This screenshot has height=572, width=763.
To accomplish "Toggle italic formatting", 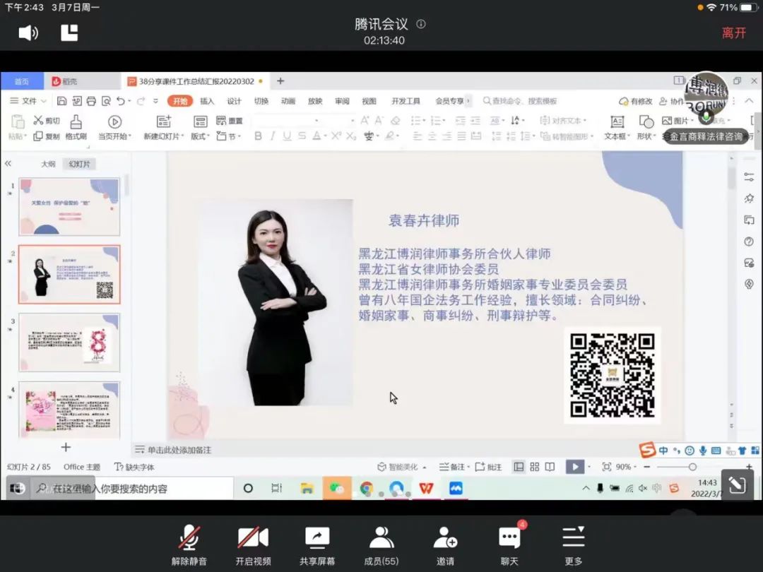I will click(273, 136).
